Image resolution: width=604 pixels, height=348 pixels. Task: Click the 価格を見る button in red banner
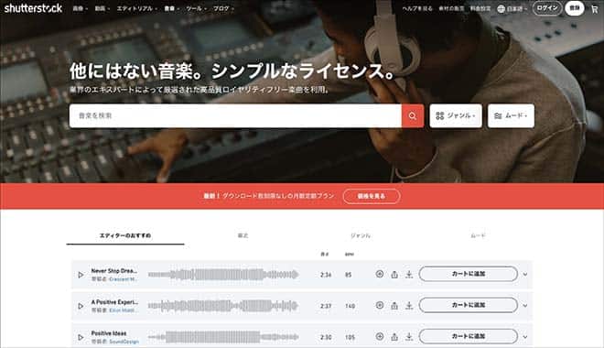click(372, 196)
